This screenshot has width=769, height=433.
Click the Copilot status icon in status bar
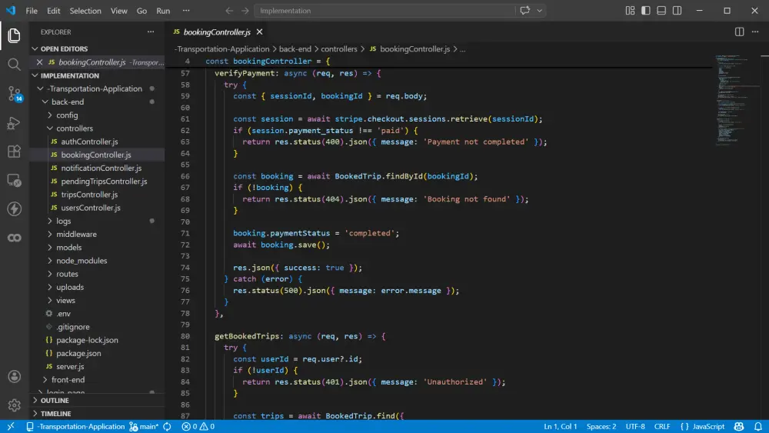pos(739,427)
